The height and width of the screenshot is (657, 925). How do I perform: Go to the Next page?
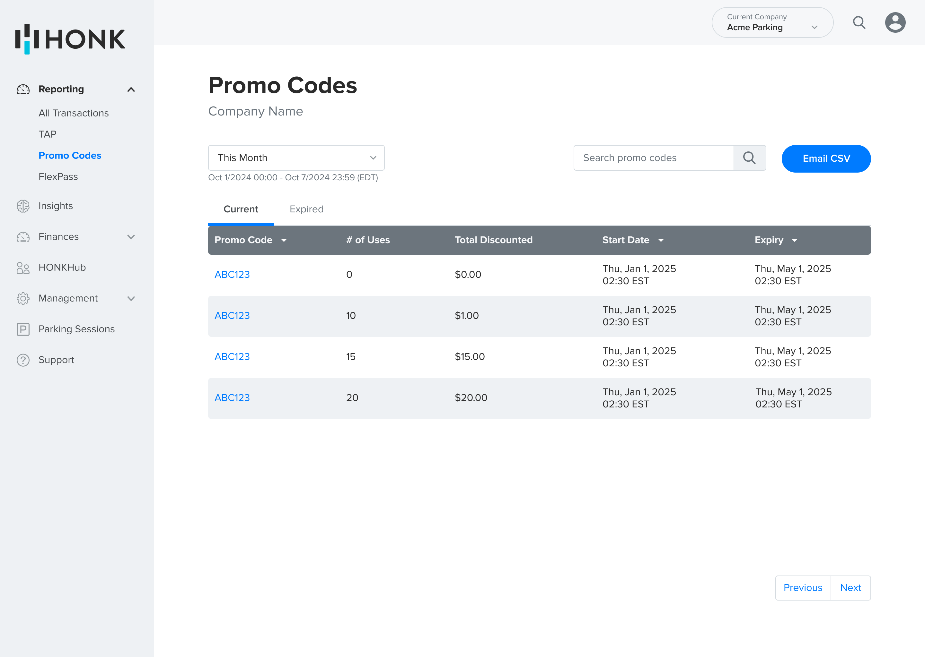[x=850, y=588]
